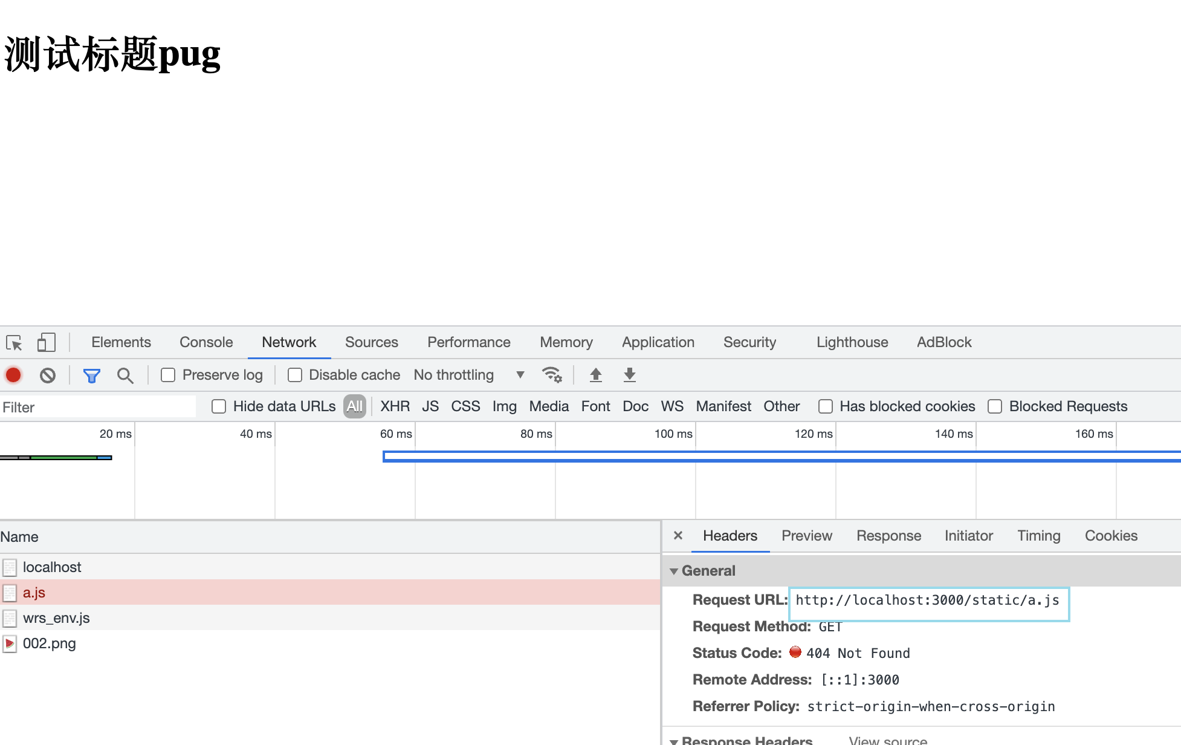The image size is (1181, 745).
Task: Switch to the Initiator detail tab
Action: click(969, 536)
